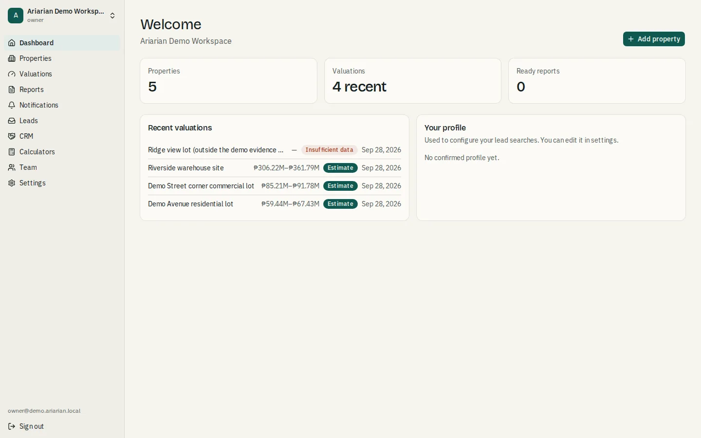Open the Properties count card
Screen dimensions: 701x438
pos(228,81)
